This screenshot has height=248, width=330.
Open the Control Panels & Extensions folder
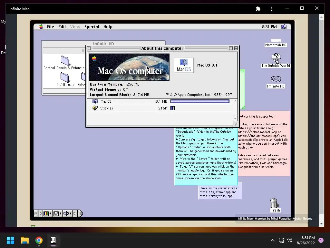pos(64,63)
